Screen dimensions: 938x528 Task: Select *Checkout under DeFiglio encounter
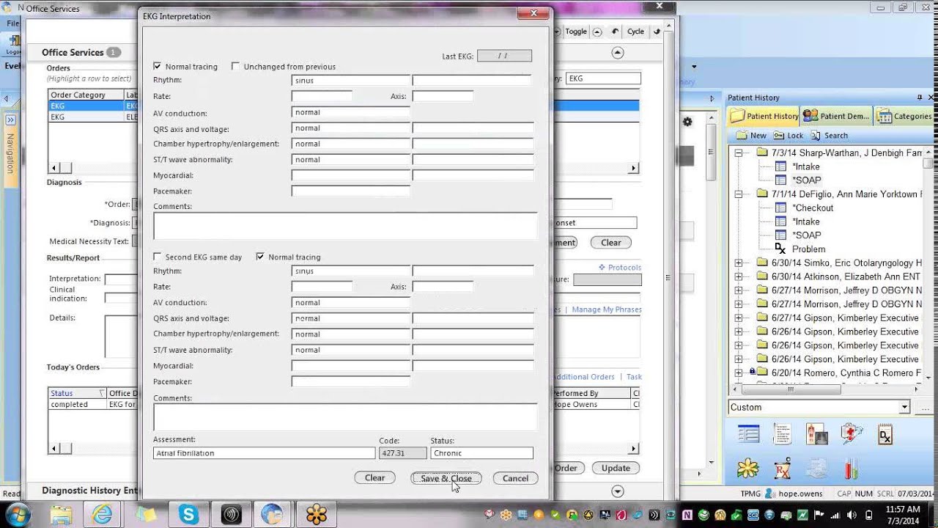coord(813,208)
